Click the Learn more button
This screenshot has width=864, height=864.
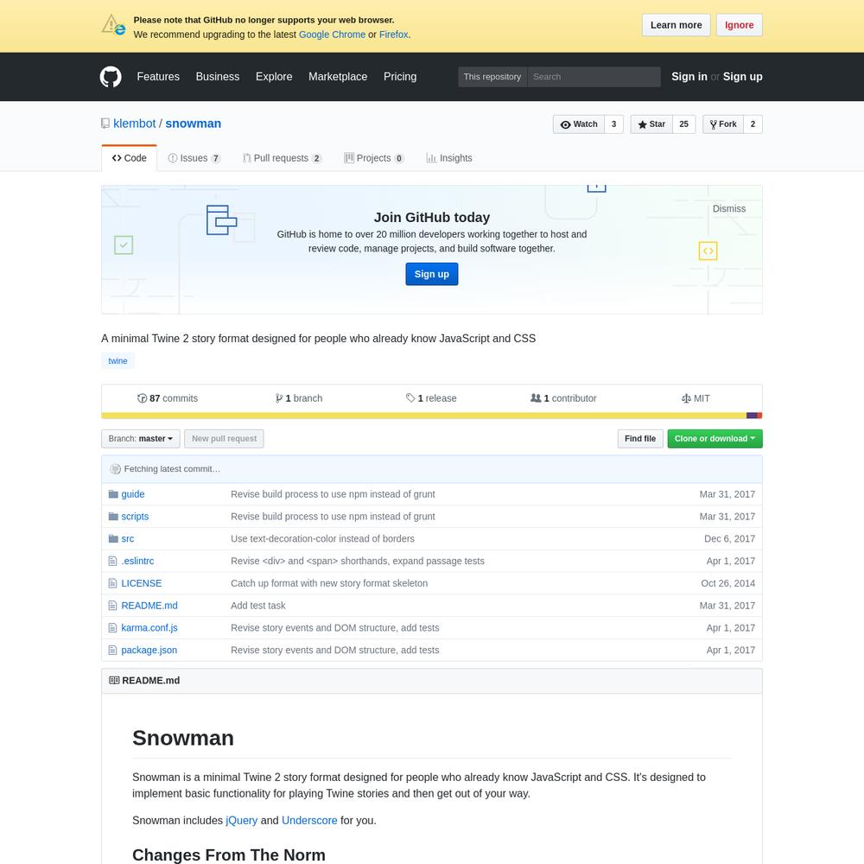[x=677, y=25]
